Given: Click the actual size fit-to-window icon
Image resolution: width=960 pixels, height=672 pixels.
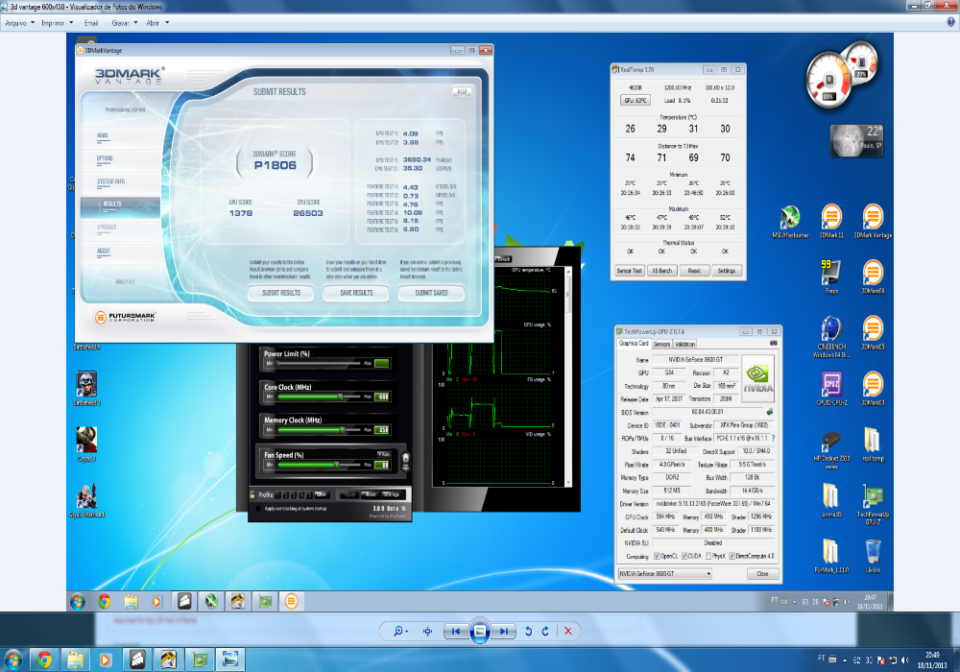Looking at the screenshot, I should click(427, 631).
